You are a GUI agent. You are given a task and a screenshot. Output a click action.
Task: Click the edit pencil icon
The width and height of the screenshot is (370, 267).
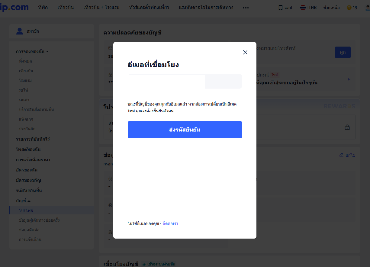coord(341,155)
